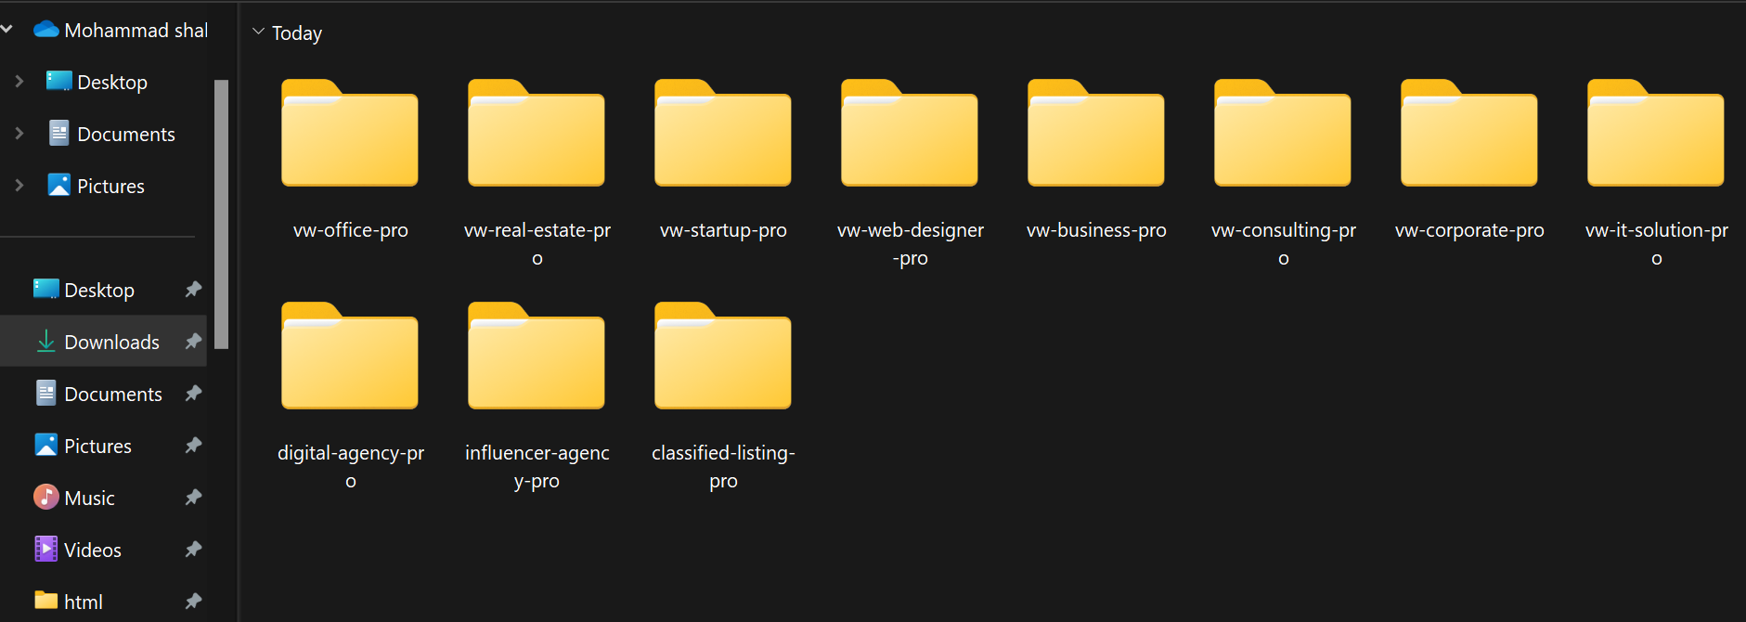This screenshot has height=622, width=1746.
Task: Open the vw-corporate-pro folder
Action: point(1469,135)
